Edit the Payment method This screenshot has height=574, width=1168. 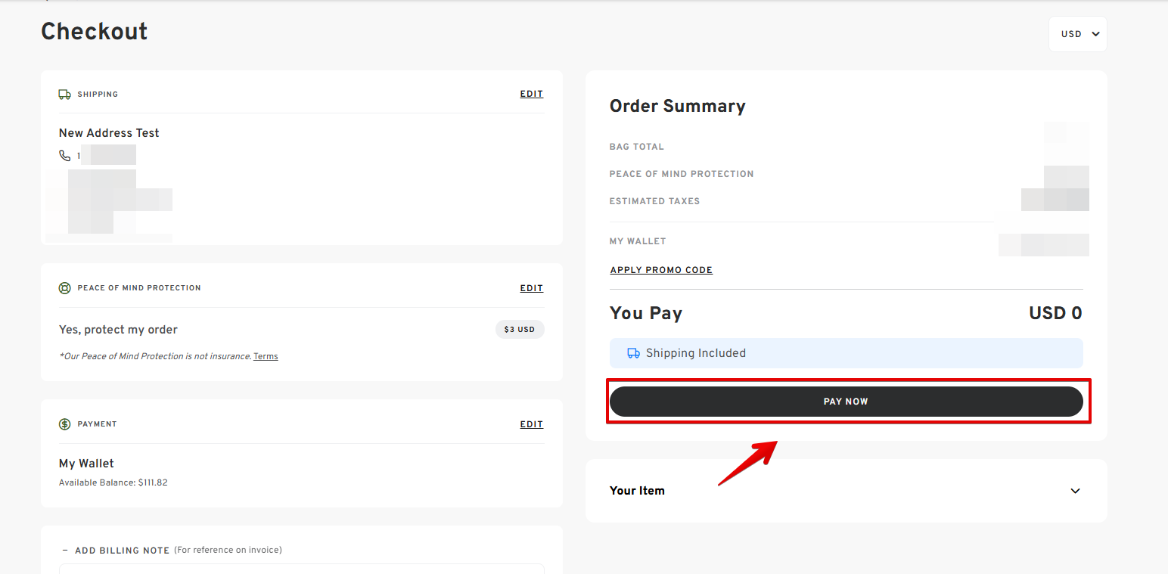point(531,424)
